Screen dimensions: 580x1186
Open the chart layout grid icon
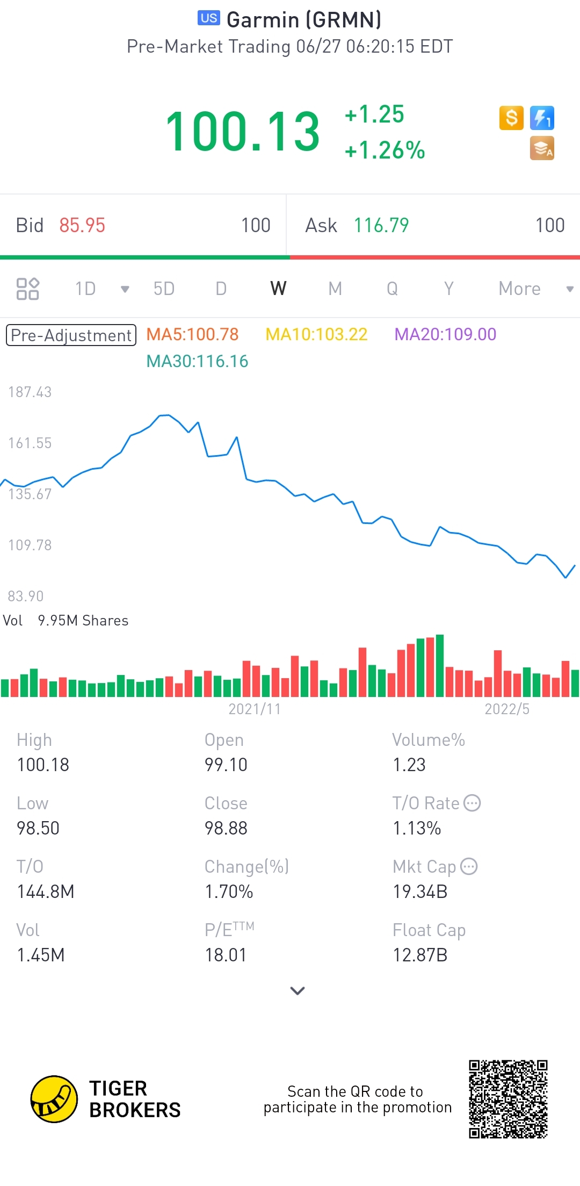coord(28,289)
